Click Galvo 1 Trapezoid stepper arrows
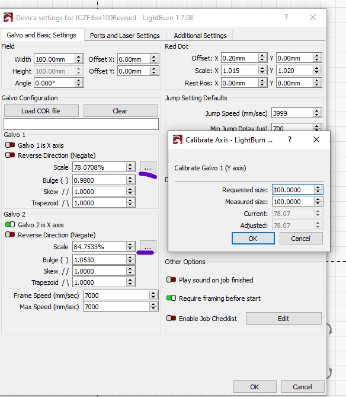 tap(130, 202)
